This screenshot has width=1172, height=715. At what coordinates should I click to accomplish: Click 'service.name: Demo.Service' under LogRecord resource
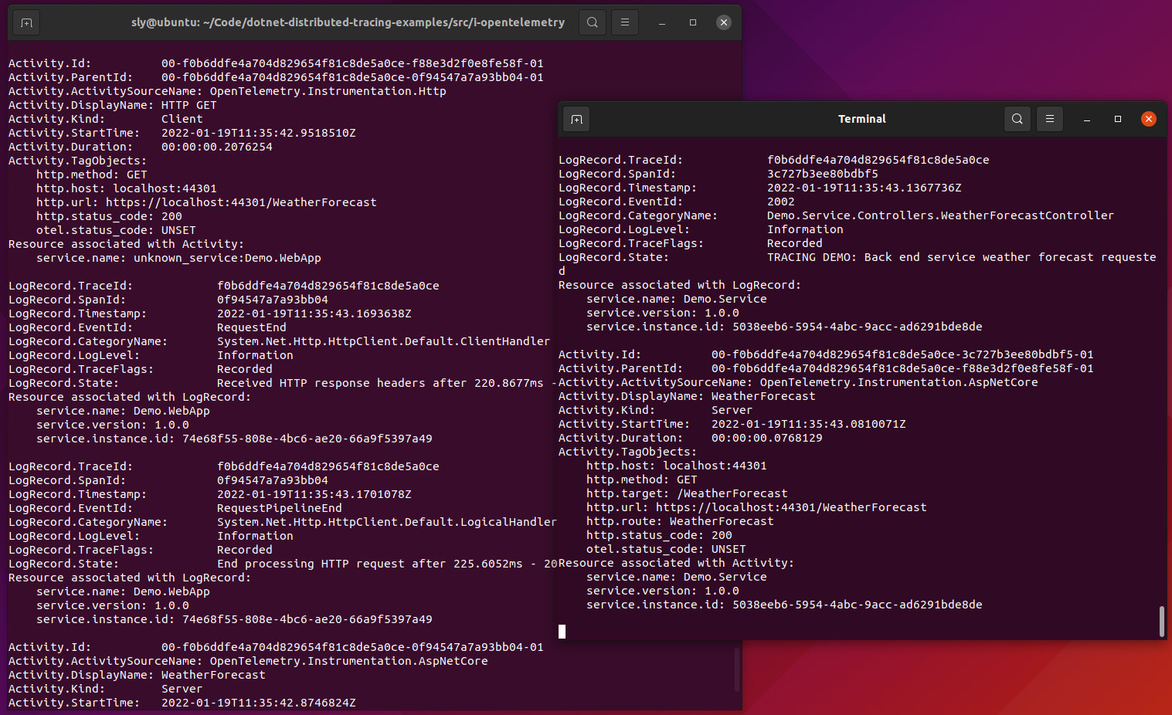click(677, 299)
